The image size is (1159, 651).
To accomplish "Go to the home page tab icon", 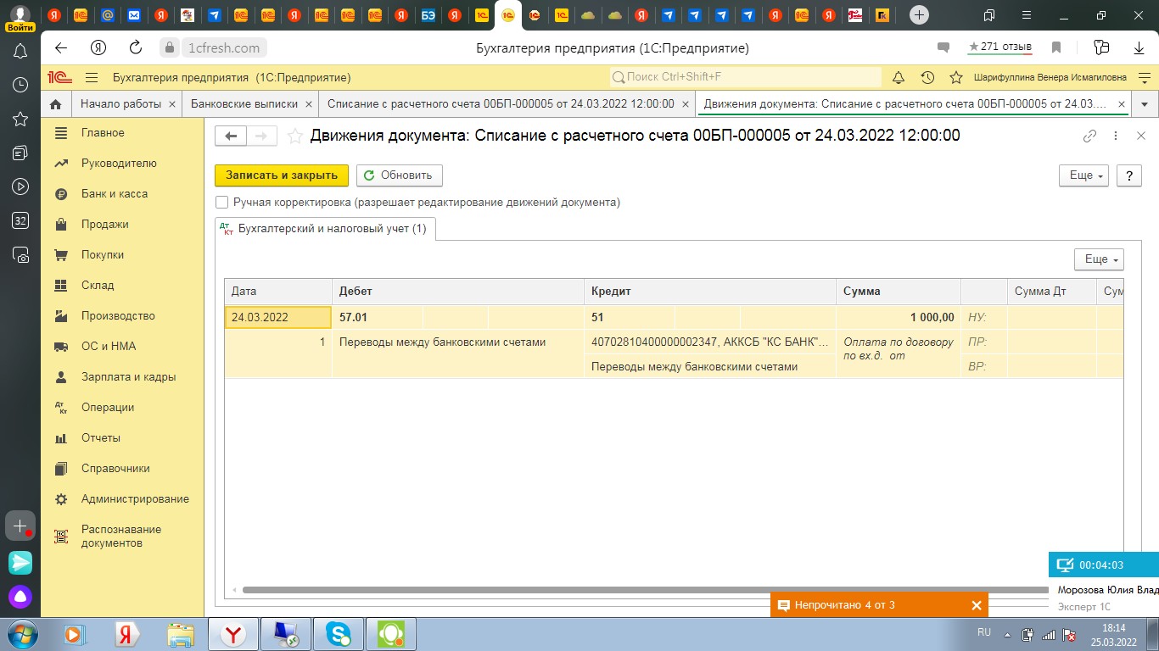I will (56, 104).
